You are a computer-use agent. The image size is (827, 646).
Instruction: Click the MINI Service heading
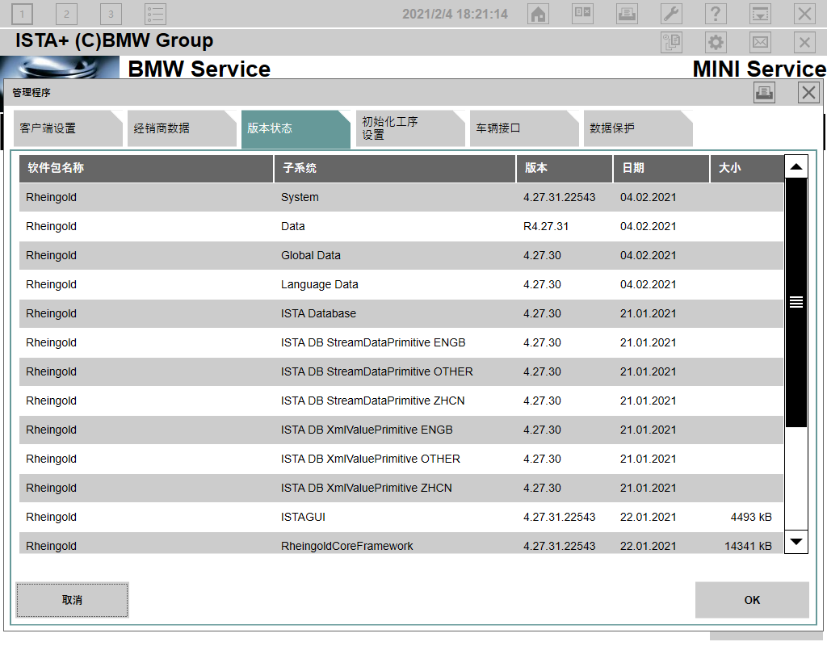[759, 69]
